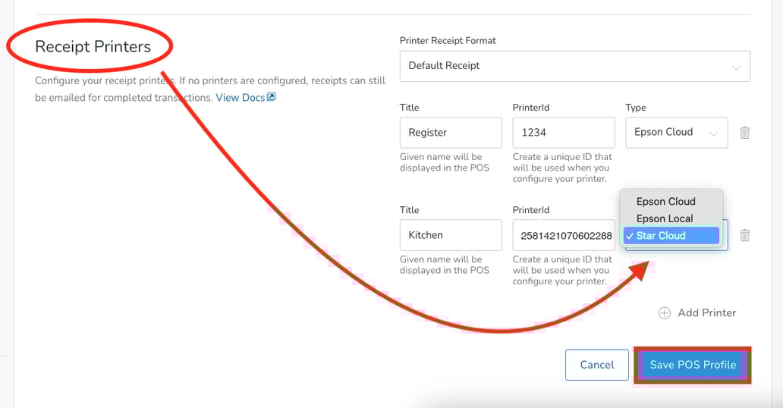The height and width of the screenshot is (408, 783).
Task: Save the POS Profile
Action: click(x=693, y=365)
